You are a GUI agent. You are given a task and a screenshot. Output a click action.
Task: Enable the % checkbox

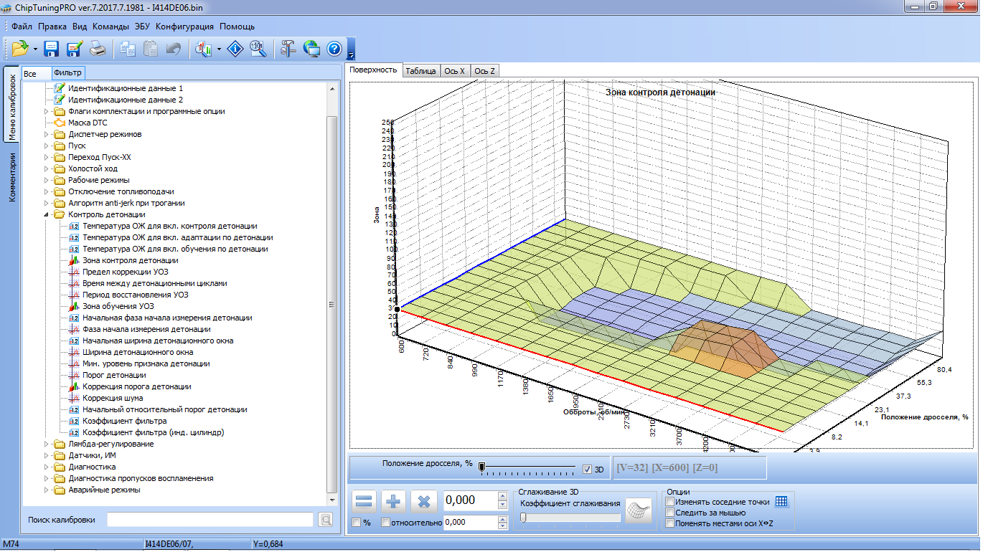click(357, 523)
